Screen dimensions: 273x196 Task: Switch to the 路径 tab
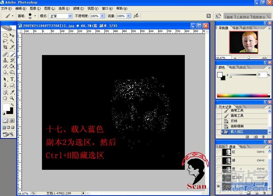coord(242,147)
